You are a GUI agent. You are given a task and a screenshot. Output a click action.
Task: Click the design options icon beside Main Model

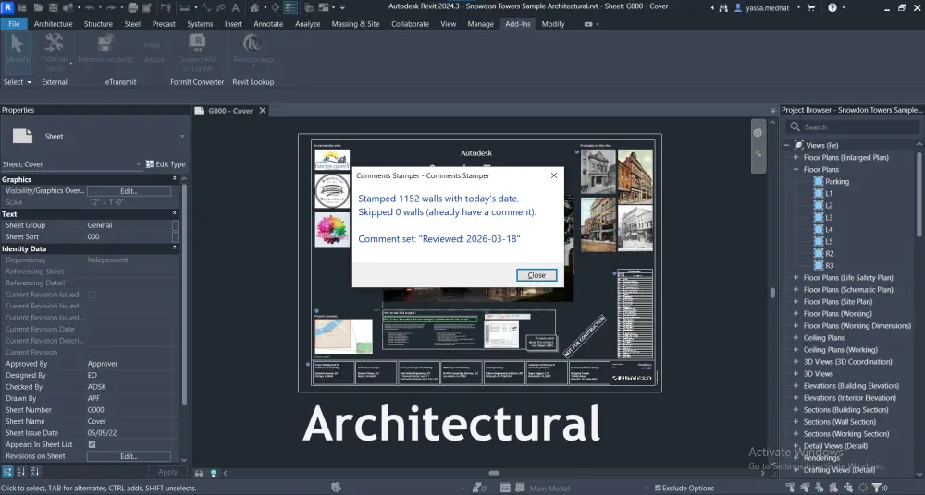coord(521,488)
